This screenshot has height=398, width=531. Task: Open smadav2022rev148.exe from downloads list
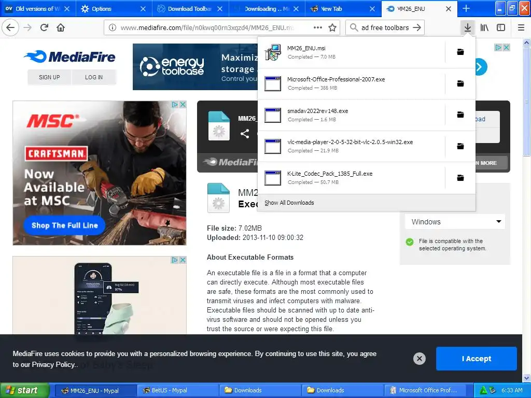(x=351, y=115)
